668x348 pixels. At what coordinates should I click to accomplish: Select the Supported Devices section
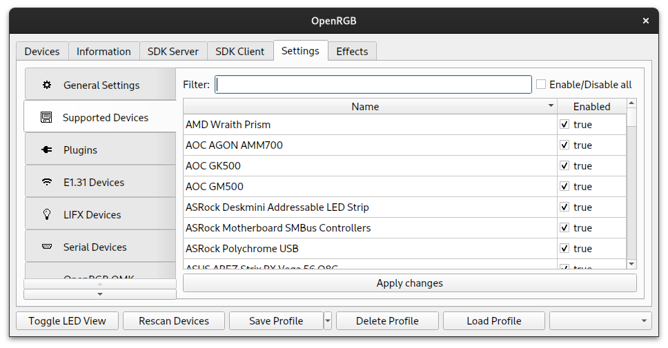(100, 117)
